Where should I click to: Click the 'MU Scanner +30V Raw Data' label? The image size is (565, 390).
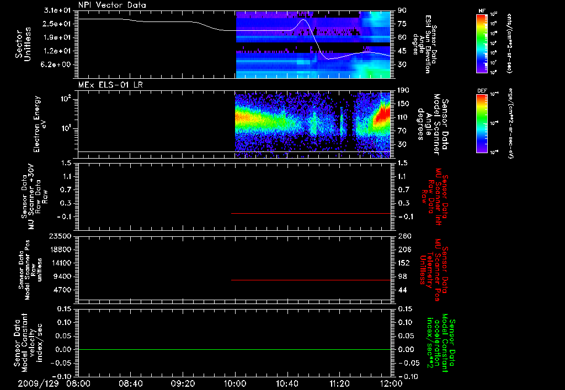34,197
